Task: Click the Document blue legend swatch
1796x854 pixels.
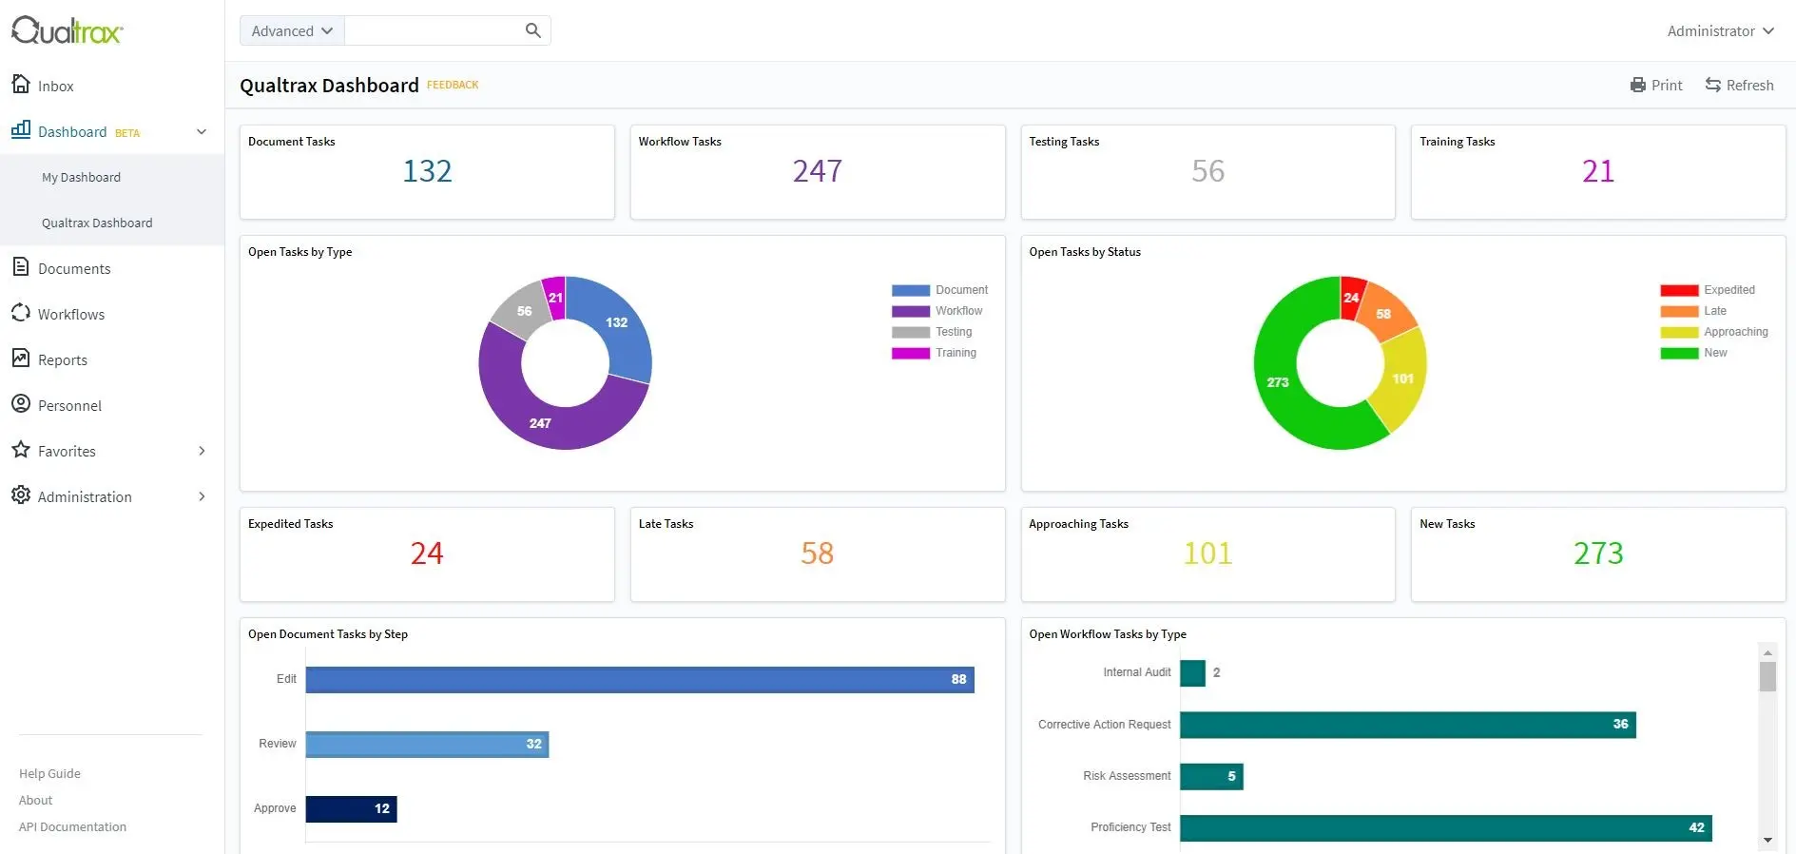Action: (910, 290)
